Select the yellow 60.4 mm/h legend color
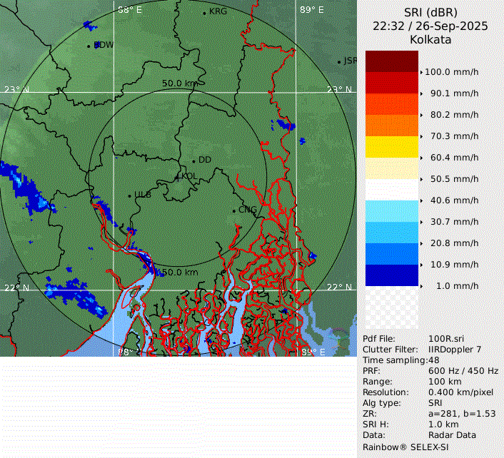The image size is (504, 458). click(391, 147)
